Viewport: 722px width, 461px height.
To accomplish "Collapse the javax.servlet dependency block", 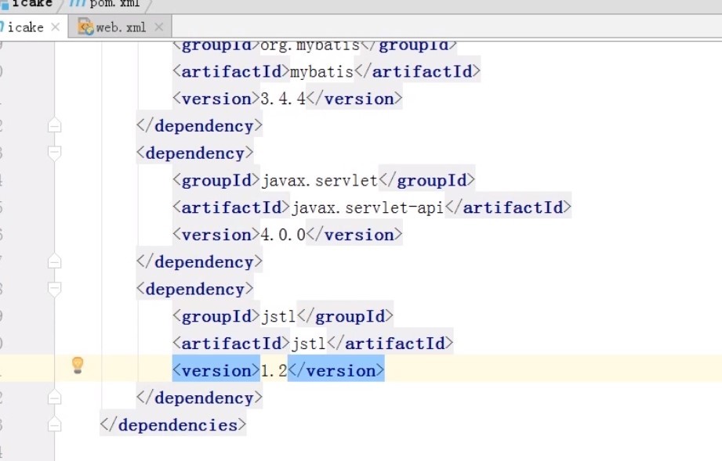I will pyautogui.click(x=54, y=153).
